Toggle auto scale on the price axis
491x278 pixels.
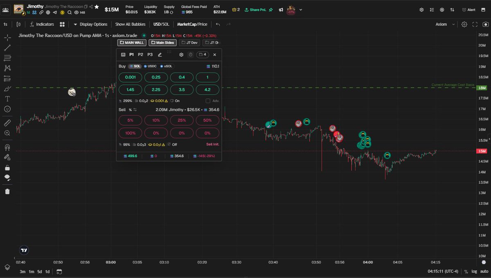[x=484, y=271]
